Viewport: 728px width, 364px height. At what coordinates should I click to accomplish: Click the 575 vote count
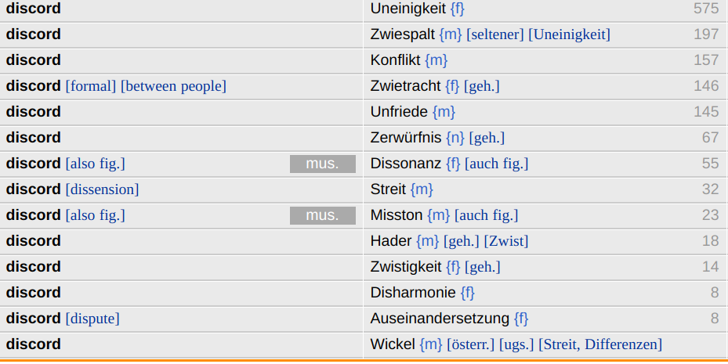coord(705,9)
